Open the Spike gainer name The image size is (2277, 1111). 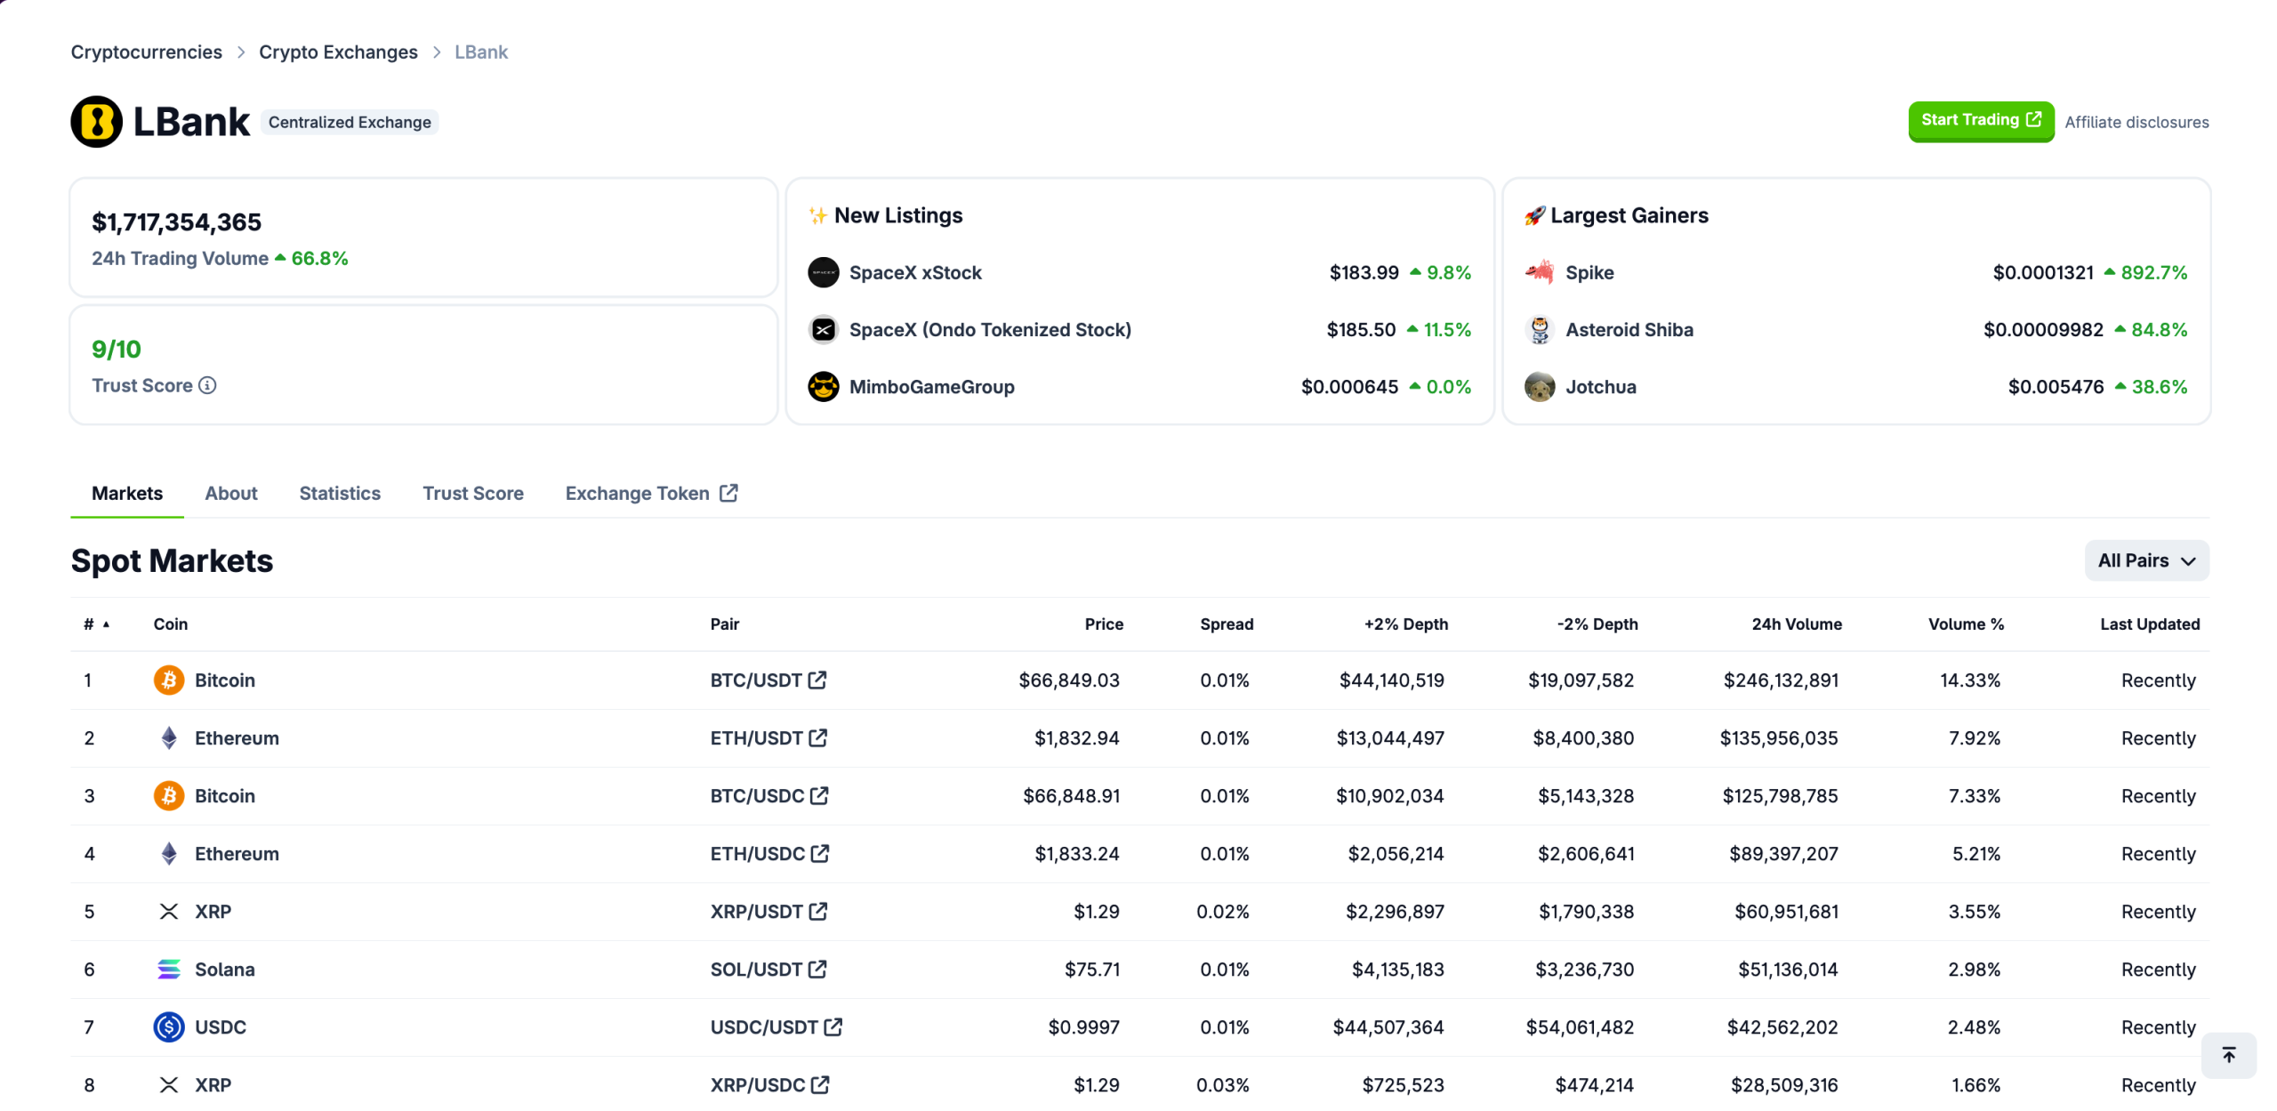tap(1589, 273)
